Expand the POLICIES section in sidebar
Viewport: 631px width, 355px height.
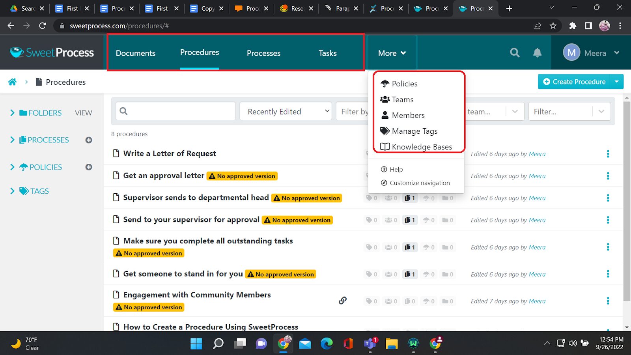click(12, 167)
